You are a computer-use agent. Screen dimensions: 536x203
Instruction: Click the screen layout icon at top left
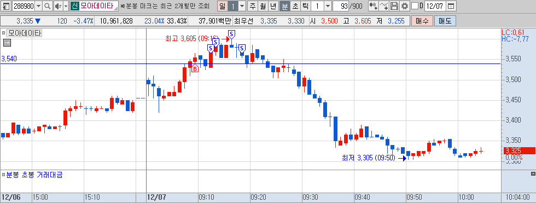[x=6, y=6]
